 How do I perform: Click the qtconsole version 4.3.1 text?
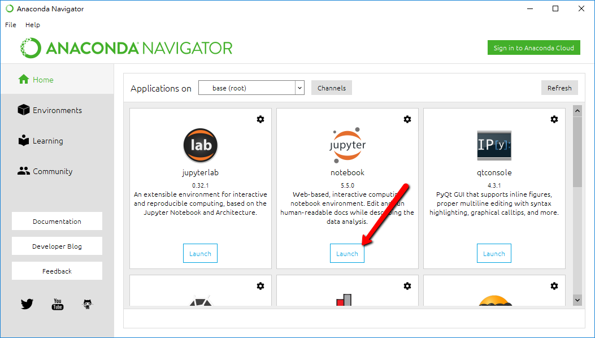(494, 185)
